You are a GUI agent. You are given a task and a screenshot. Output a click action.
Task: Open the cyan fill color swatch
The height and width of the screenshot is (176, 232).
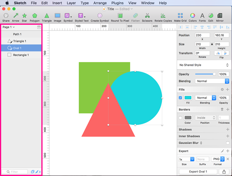[188, 98]
